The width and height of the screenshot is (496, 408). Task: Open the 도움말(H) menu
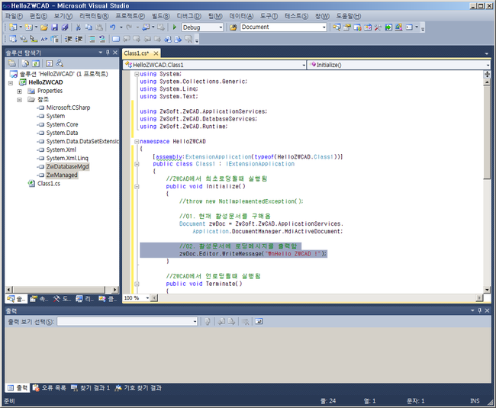pos(348,16)
